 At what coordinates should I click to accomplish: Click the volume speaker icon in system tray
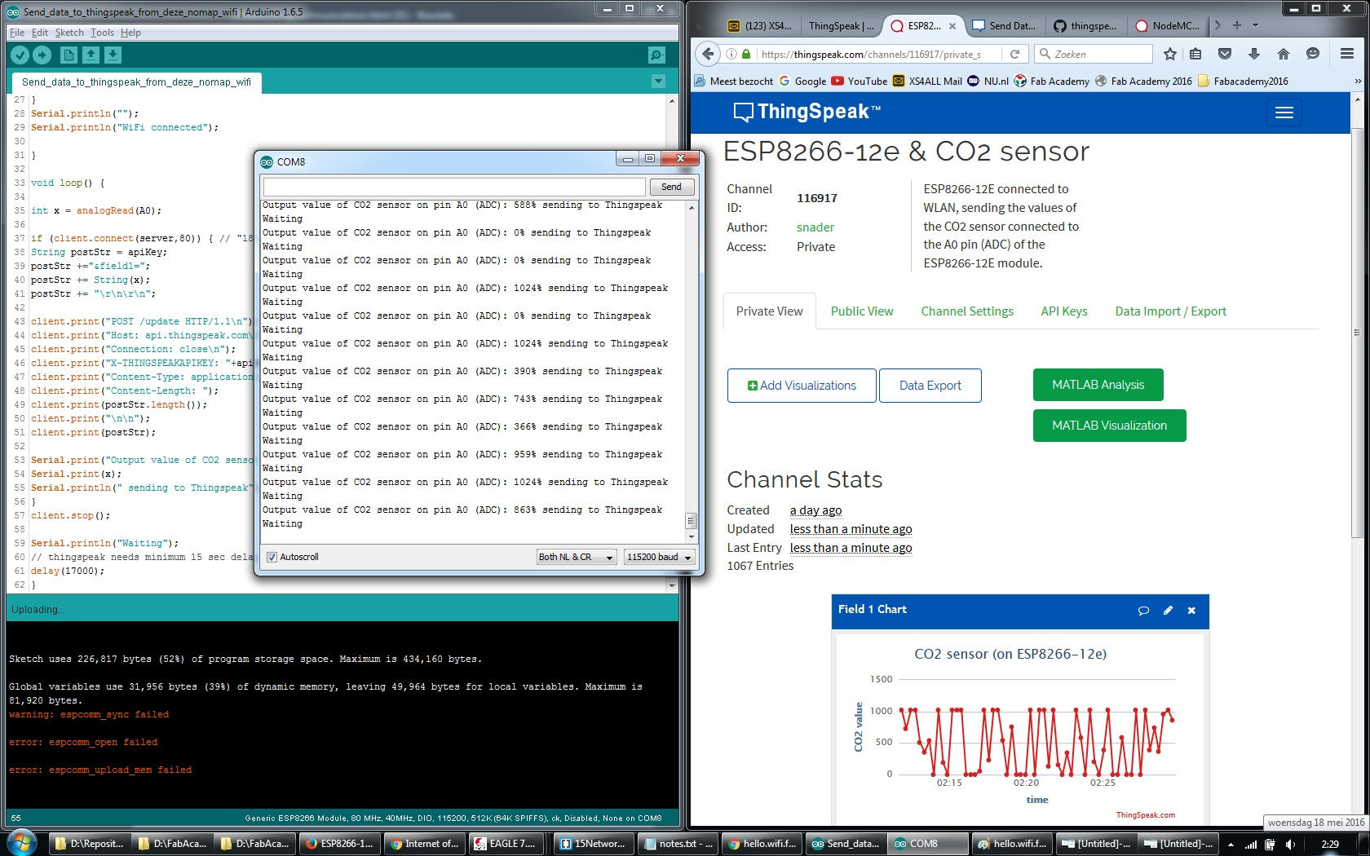pos(1291,845)
